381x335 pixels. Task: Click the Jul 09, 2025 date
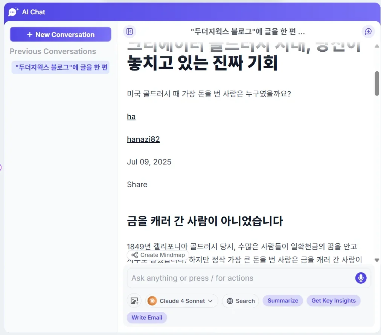149,162
